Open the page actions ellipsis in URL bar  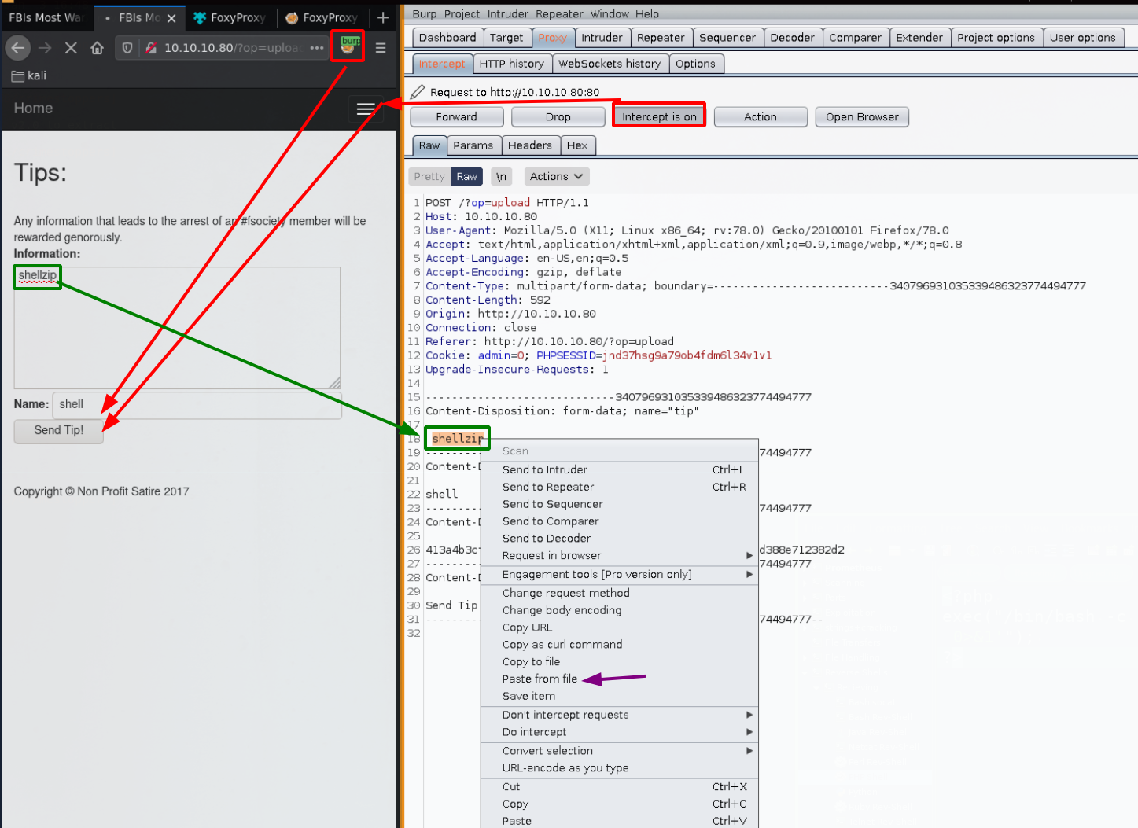click(x=317, y=48)
